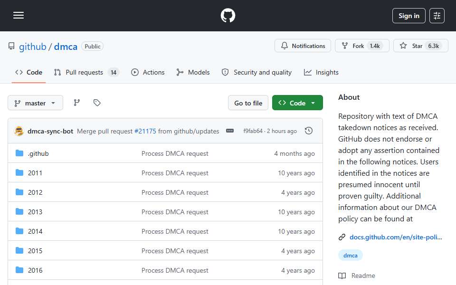Viewport: 456px width, 285px height.
Task: Open the Readme link
Action: 363,275
